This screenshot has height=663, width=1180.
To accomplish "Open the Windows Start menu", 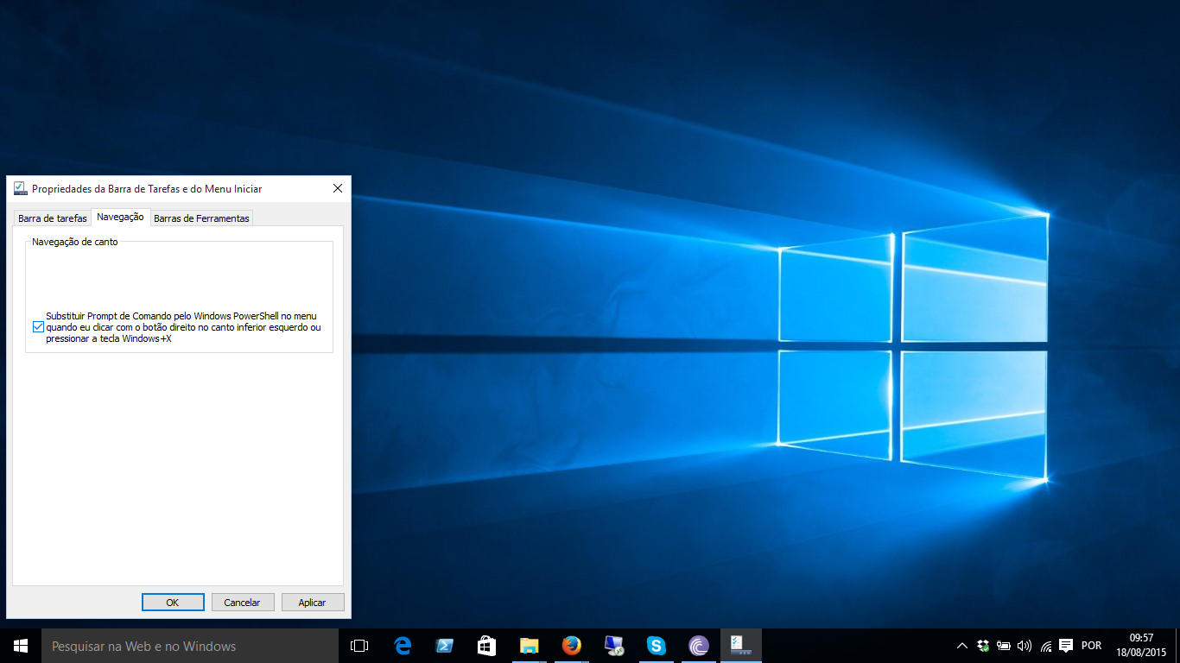I will [21, 646].
